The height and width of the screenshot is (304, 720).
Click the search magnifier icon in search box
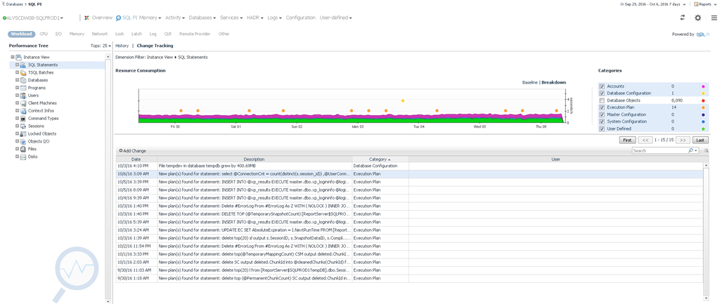(690, 150)
